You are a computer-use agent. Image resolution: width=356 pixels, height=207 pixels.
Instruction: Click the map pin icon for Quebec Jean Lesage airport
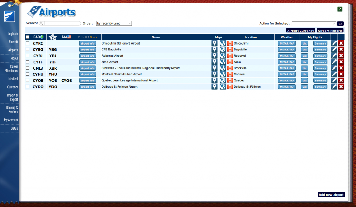[215, 81]
